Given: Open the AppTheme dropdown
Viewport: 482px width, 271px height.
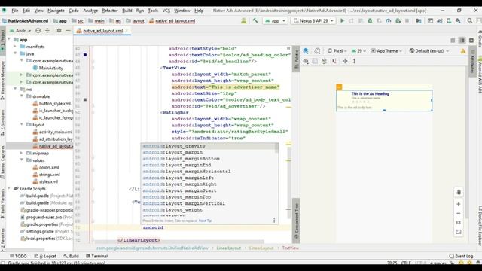Looking at the screenshot, I should (x=386, y=51).
